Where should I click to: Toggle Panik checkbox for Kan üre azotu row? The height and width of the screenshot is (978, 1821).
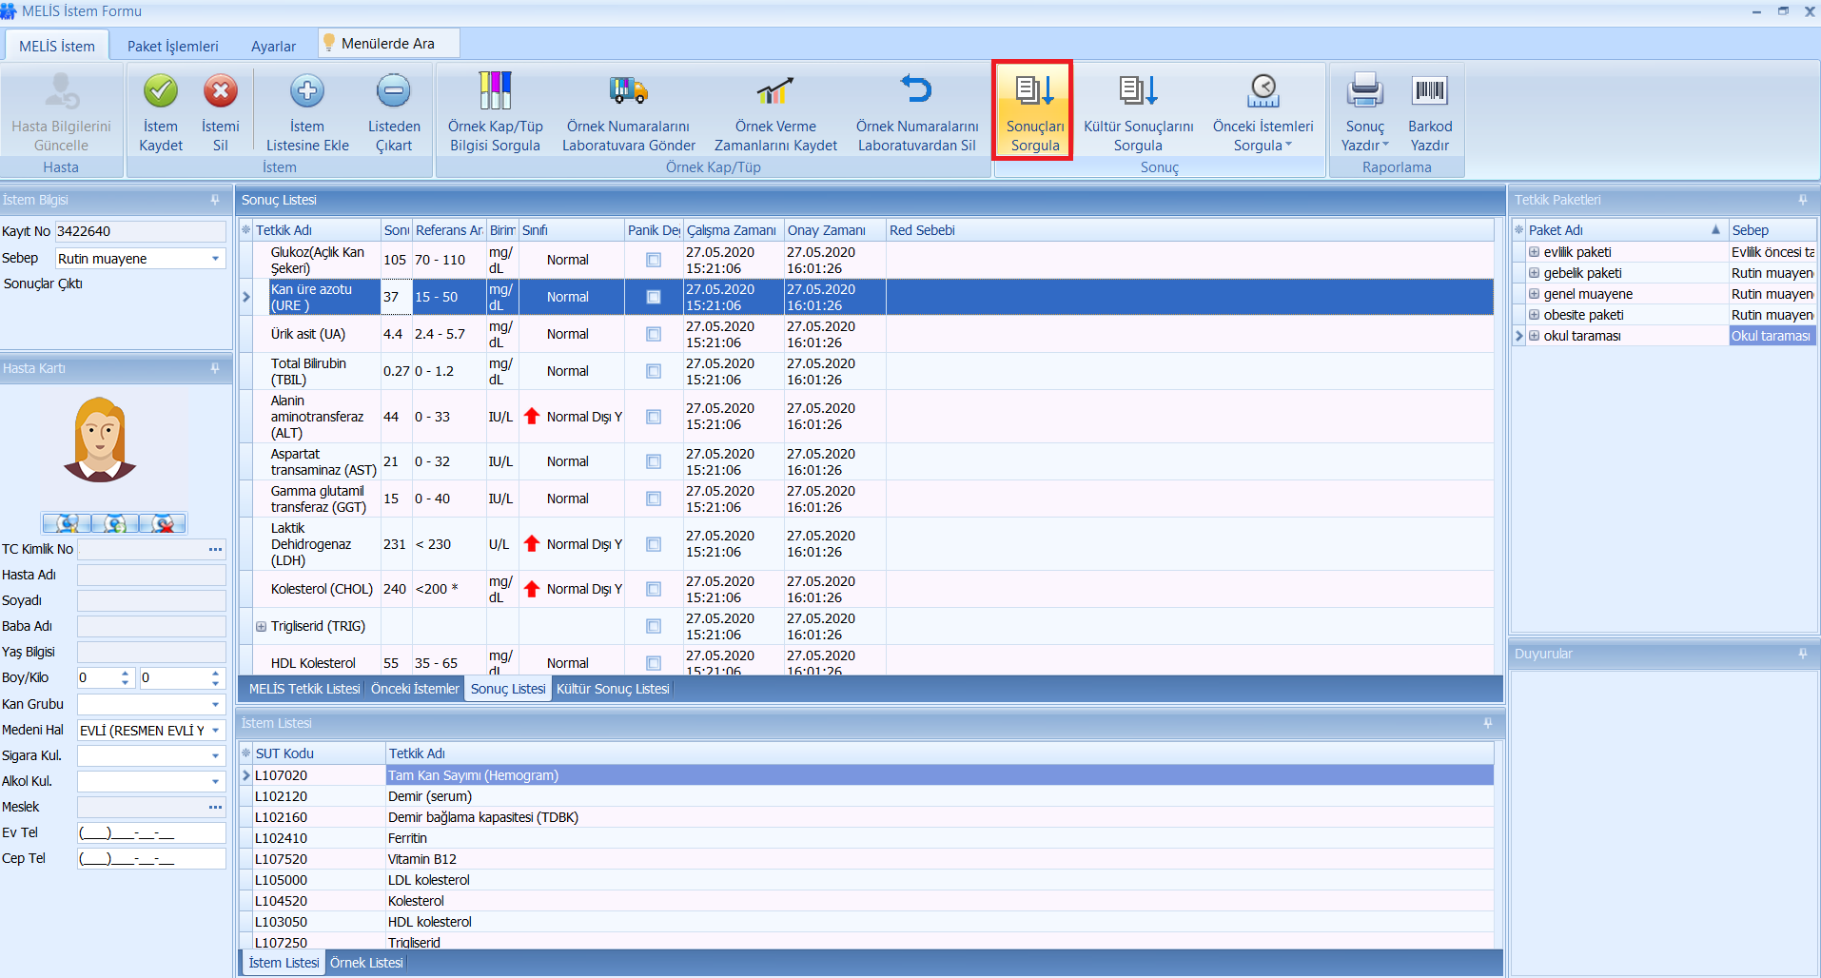pyautogui.click(x=654, y=297)
